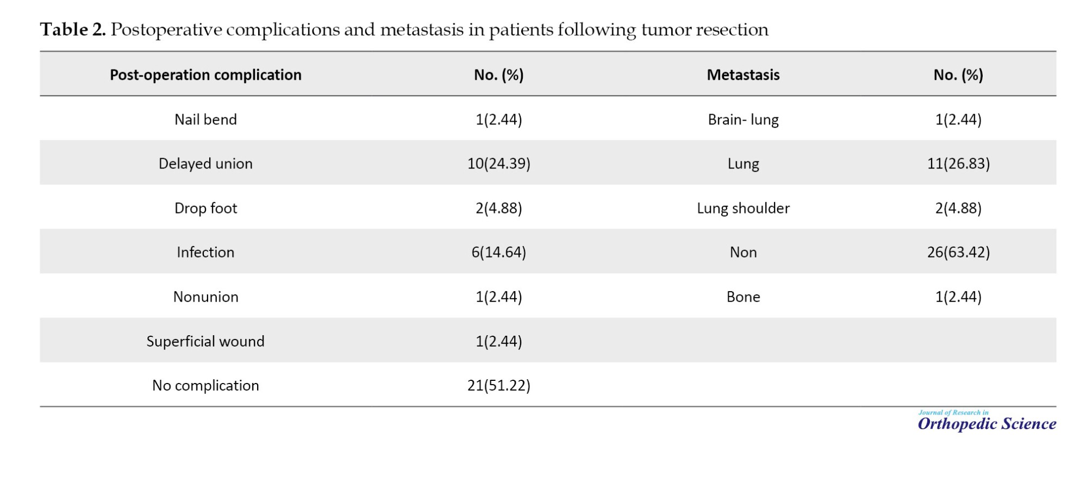Select the No complication cell
Screen dimensions: 1087x477
(205, 385)
